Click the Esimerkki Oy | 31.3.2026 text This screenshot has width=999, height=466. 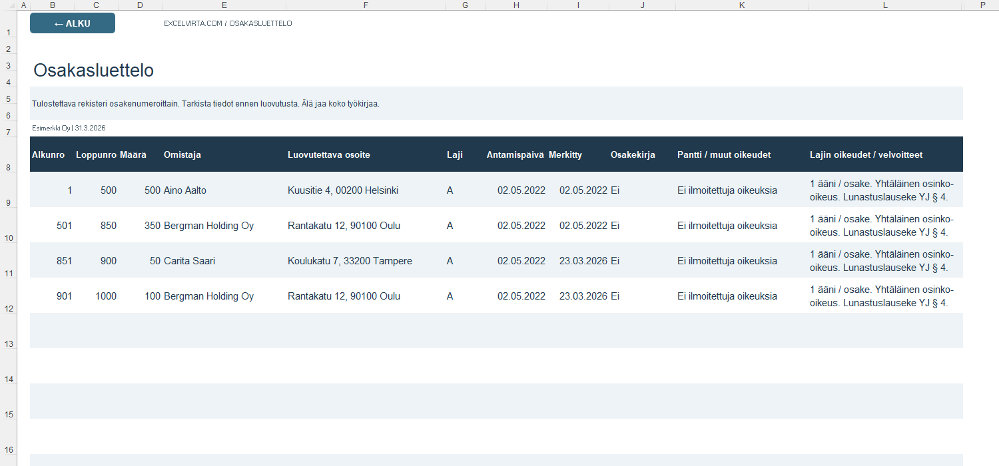[69, 128]
